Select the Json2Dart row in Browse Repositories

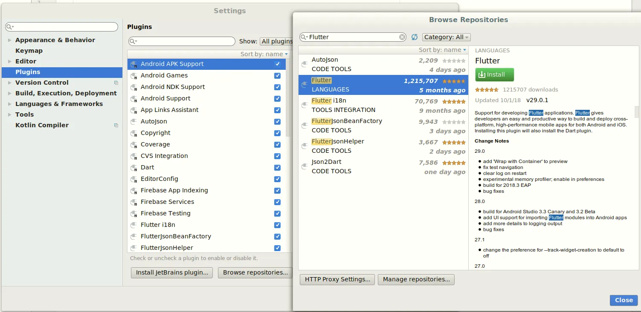click(x=383, y=166)
